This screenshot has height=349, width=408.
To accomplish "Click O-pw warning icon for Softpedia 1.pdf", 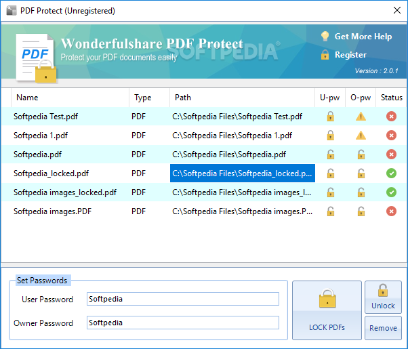I will coord(361,136).
